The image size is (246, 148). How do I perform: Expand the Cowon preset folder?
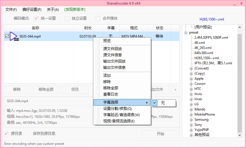[x=191, y=84]
